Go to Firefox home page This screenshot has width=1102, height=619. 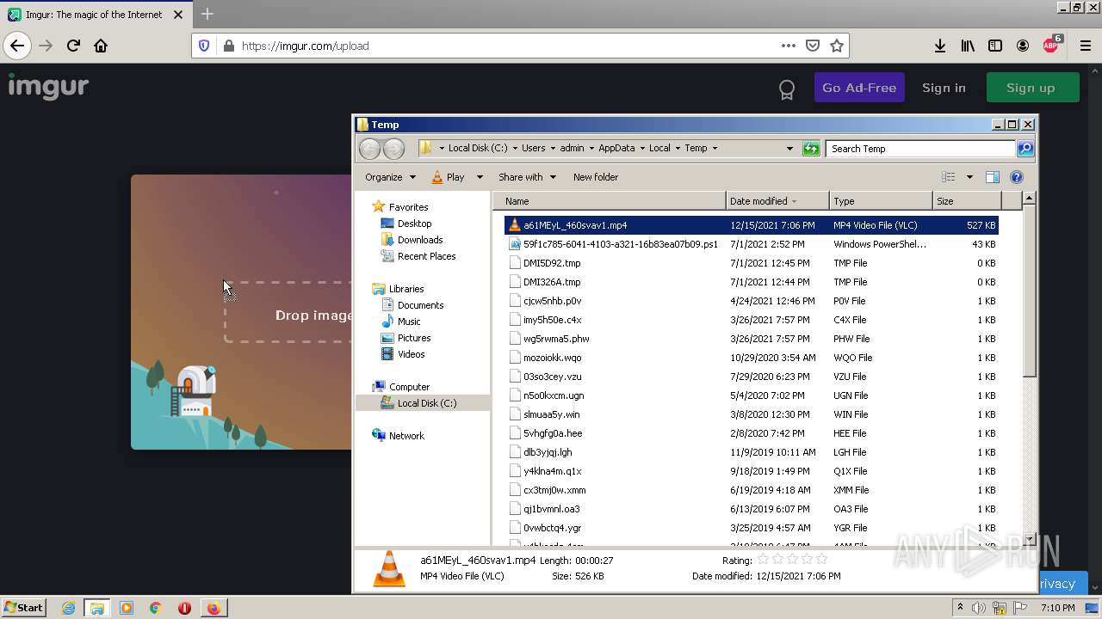coord(101,46)
